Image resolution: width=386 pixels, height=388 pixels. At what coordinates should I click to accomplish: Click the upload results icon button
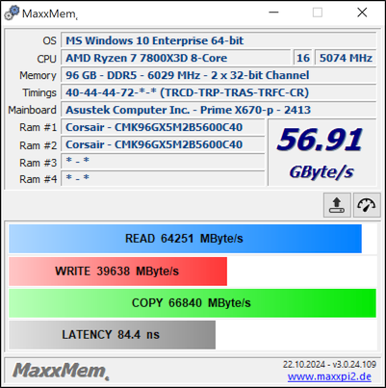[337, 205]
